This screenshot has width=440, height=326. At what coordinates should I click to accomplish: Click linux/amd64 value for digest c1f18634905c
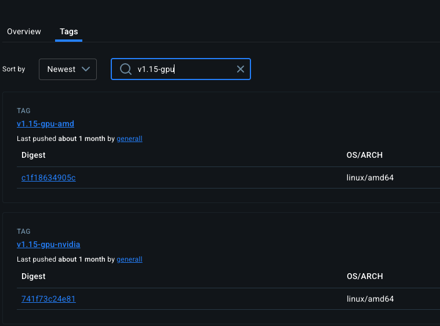[370, 178]
